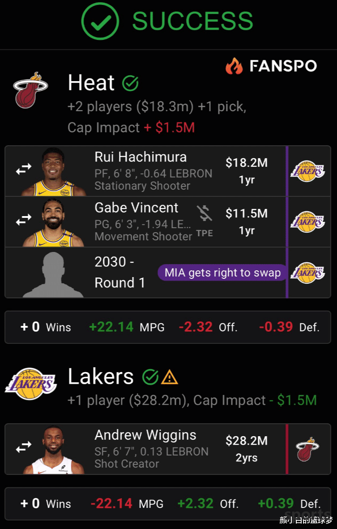Click Gabe Vincent's player headshot

pyautogui.click(x=54, y=222)
